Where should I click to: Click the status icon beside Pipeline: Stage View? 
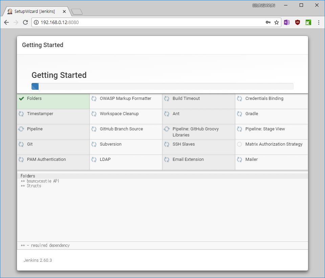click(x=240, y=129)
